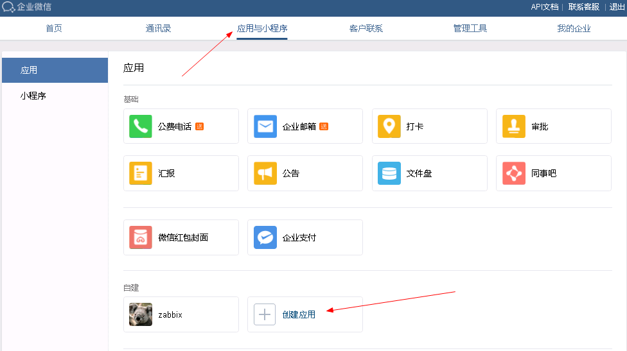Click the 联系客服 link
Screen dimensions: 627x351
pyautogui.click(x=584, y=7)
